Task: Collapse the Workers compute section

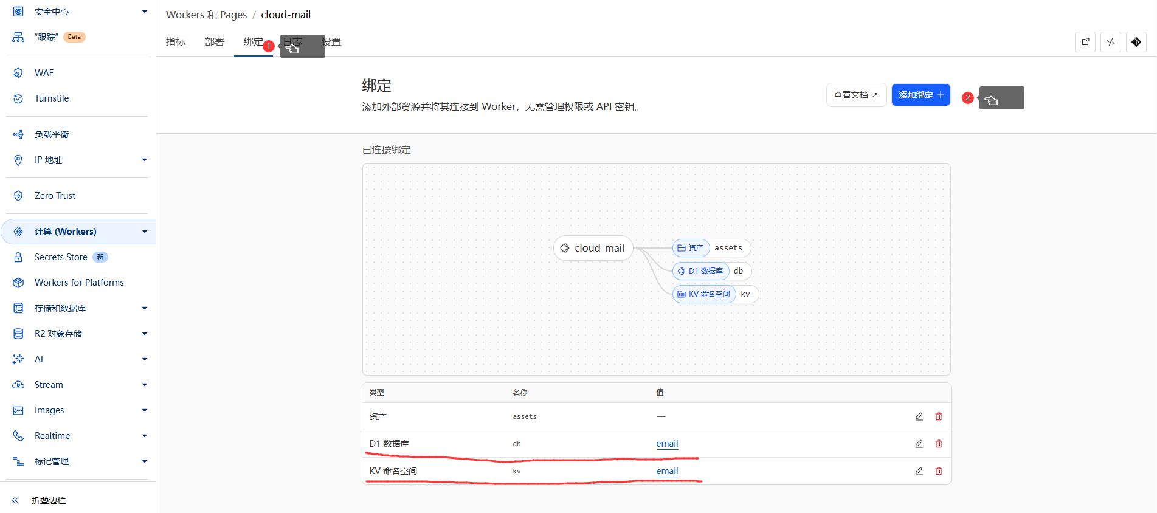Action: click(x=144, y=232)
